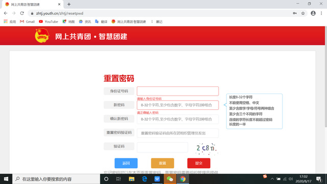327x184 pixels.
Task: Open a new browser tab
Action: [69, 4]
